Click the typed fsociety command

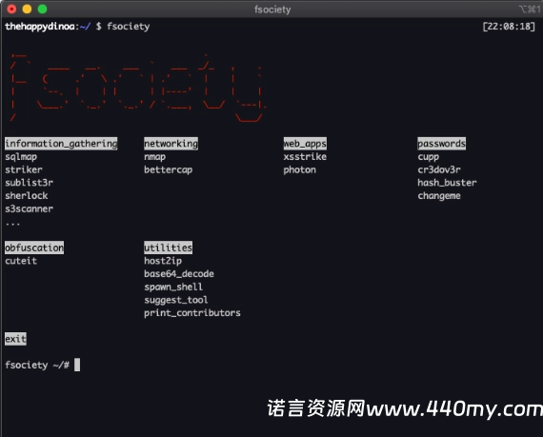point(129,27)
